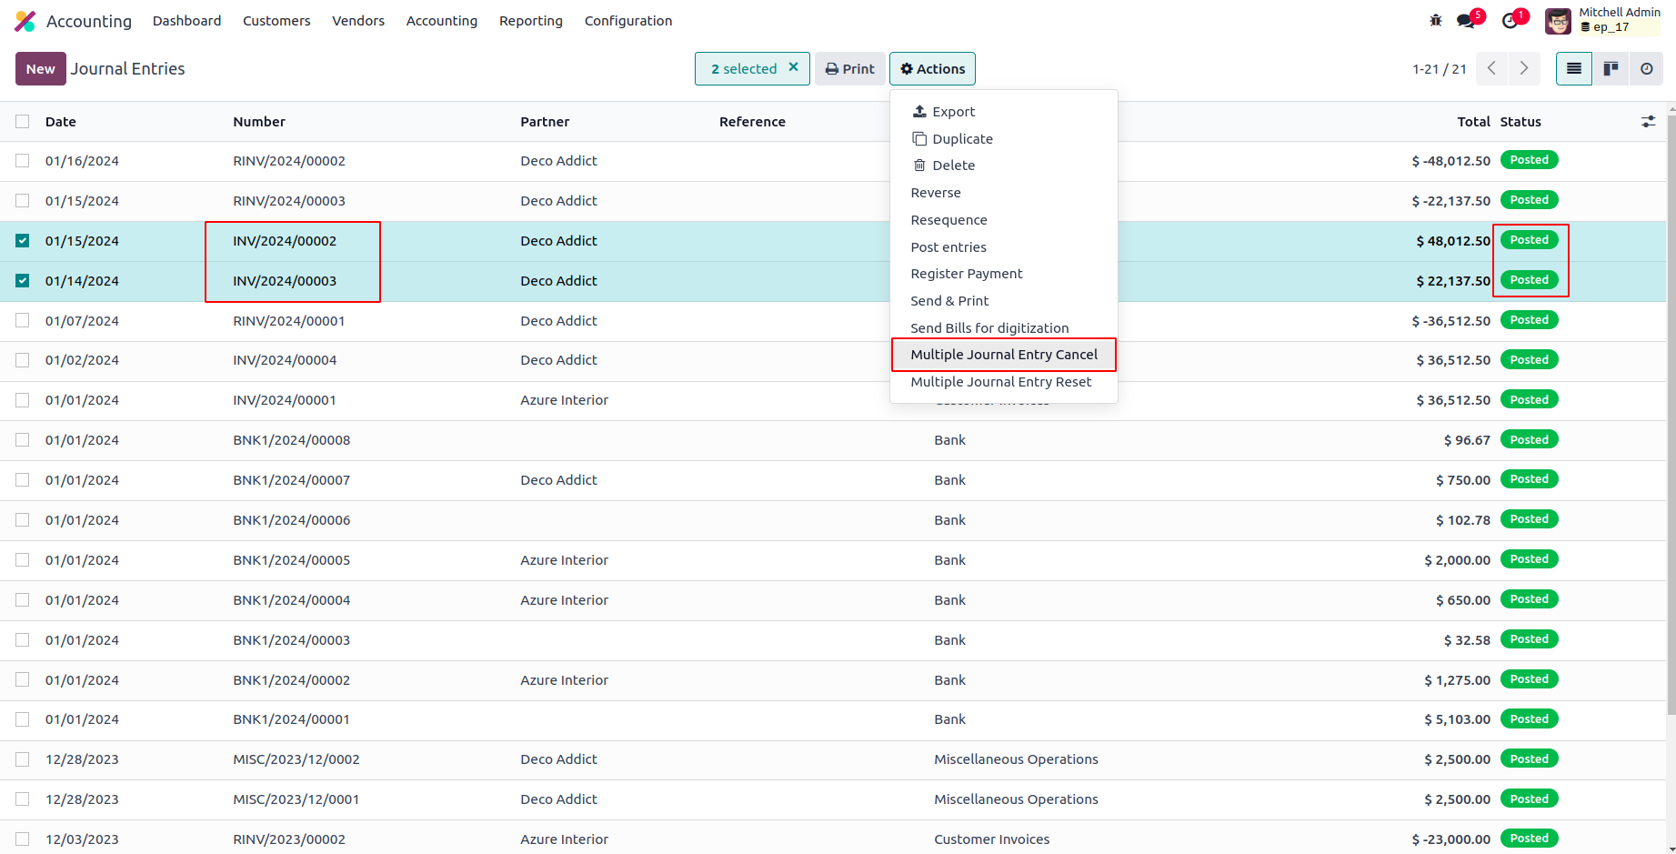Screen dimensions: 1676x854
Task: Switch to list view
Action: point(1574,69)
